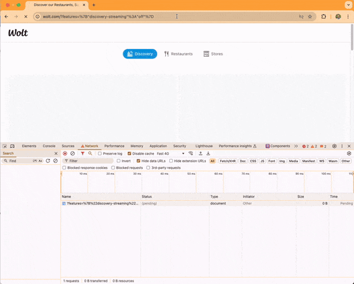
Task: Open the Network tab
Action: pyautogui.click(x=90, y=146)
